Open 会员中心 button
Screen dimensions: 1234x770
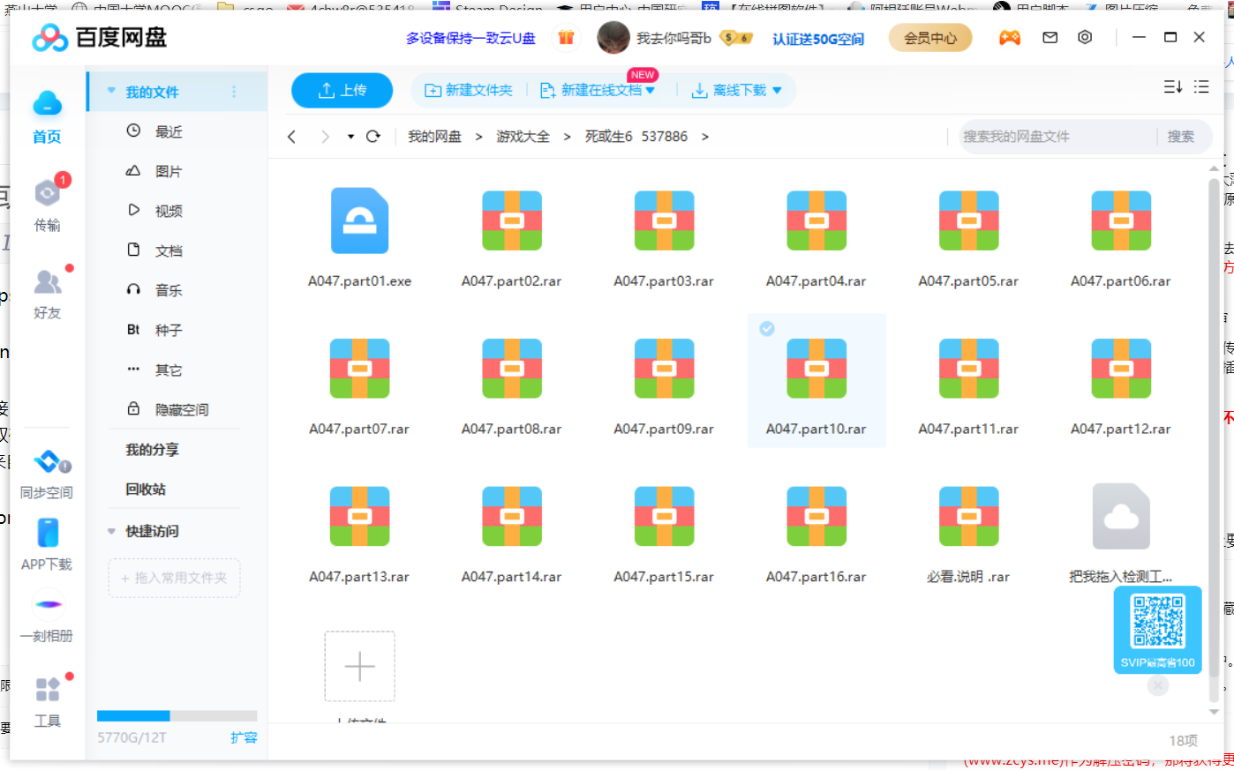pyautogui.click(x=930, y=38)
